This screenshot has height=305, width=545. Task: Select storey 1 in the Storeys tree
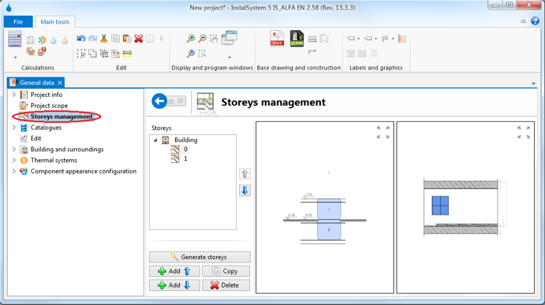[185, 159]
